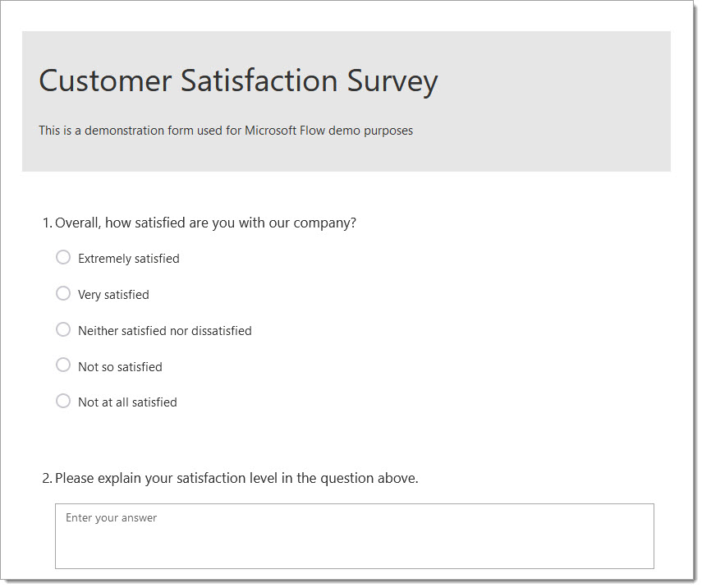Choose the Very satisfied radio circle
This screenshot has width=702, height=588.
(63, 294)
